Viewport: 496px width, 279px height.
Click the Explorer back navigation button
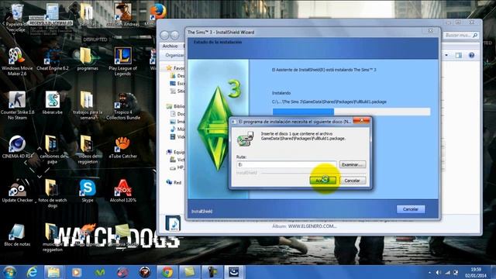[x=164, y=35]
